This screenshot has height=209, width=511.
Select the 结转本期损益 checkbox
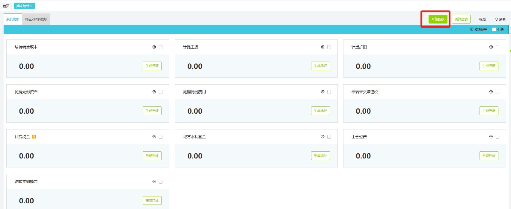[x=161, y=181]
